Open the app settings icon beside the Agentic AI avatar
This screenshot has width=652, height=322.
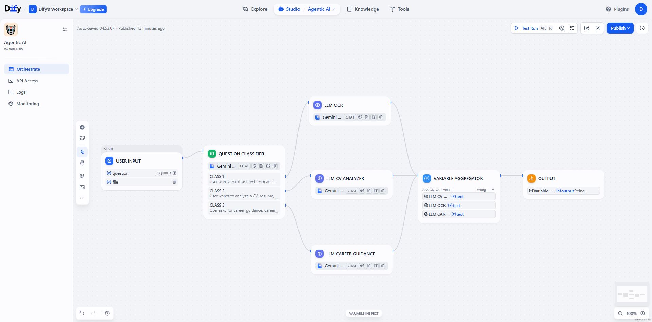click(65, 29)
